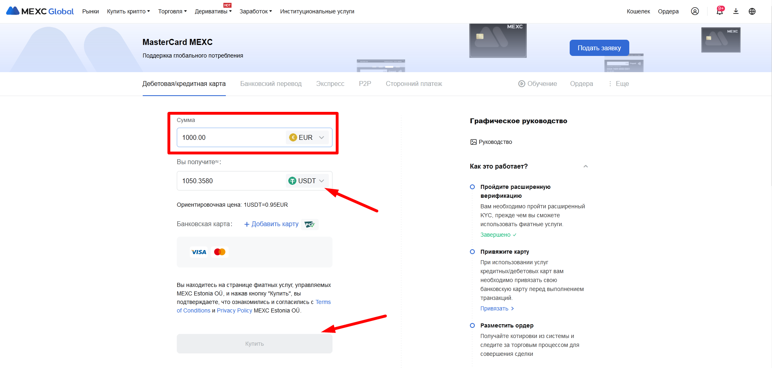Switch to the Сторонний платеж tab
Image resolution: width=772 pixels, height=368 pixels.
pos(414,84)
